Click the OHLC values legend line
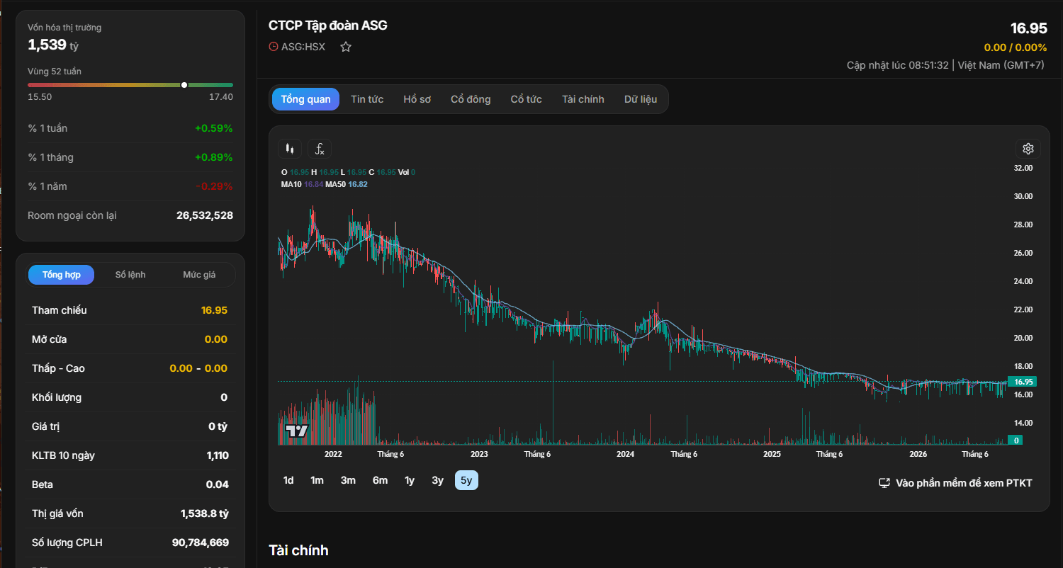The width and height of the screenshot is (1063, 568). pos(348,172)
